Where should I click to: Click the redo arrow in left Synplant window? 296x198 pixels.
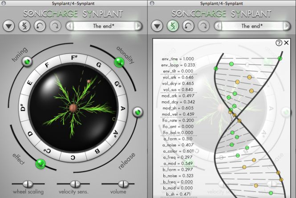pos(55,26)
